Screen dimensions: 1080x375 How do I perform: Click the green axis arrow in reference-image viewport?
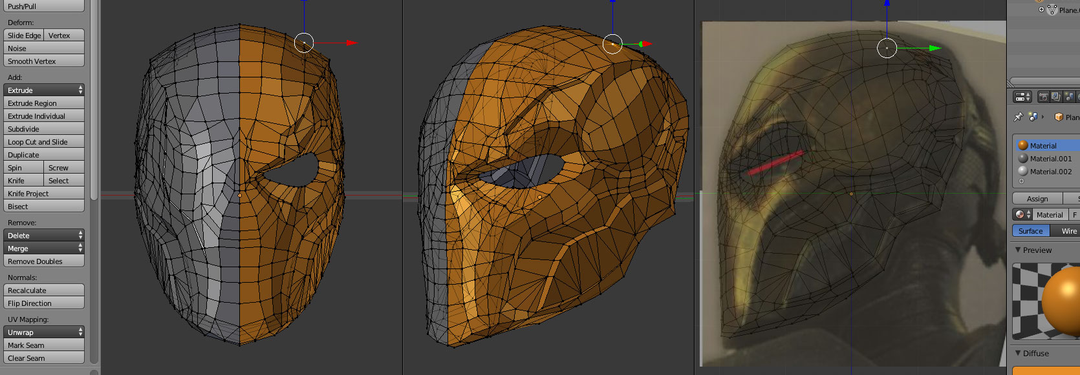point(934,48)
